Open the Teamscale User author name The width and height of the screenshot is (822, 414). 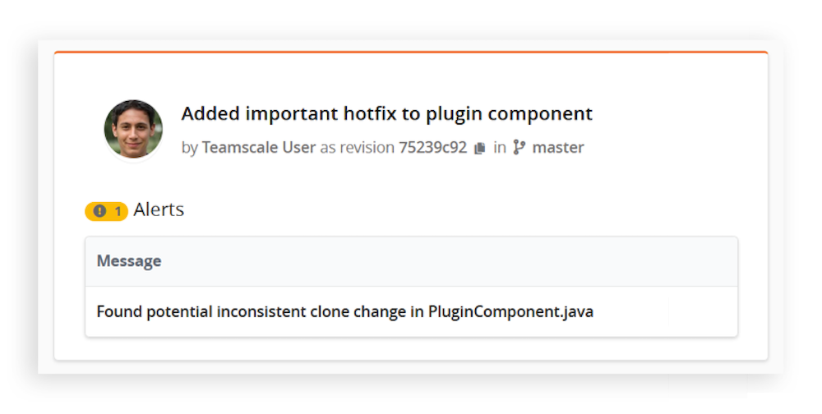259,148
